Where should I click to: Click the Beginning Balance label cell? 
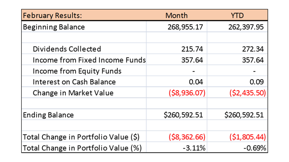pos(84,27)
